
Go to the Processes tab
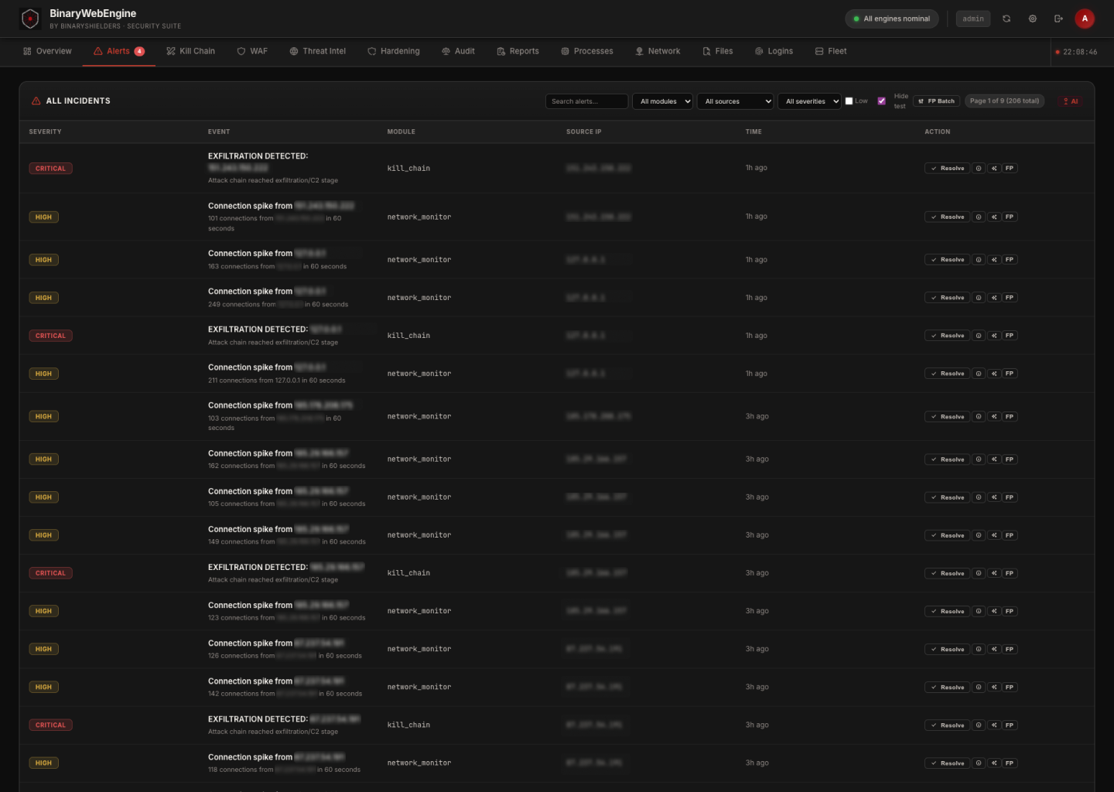(x=587, y=51)
